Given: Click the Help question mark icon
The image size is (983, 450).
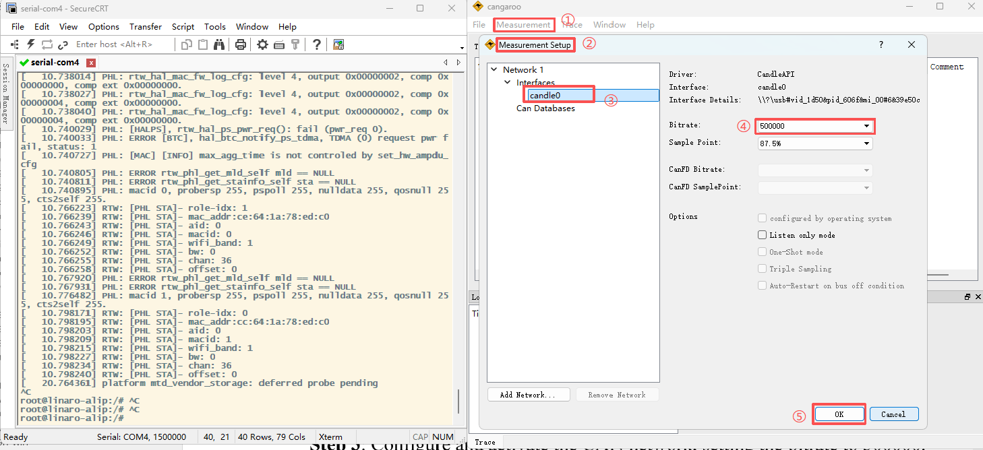Looking at the screenshot, I should pos(316,44).
